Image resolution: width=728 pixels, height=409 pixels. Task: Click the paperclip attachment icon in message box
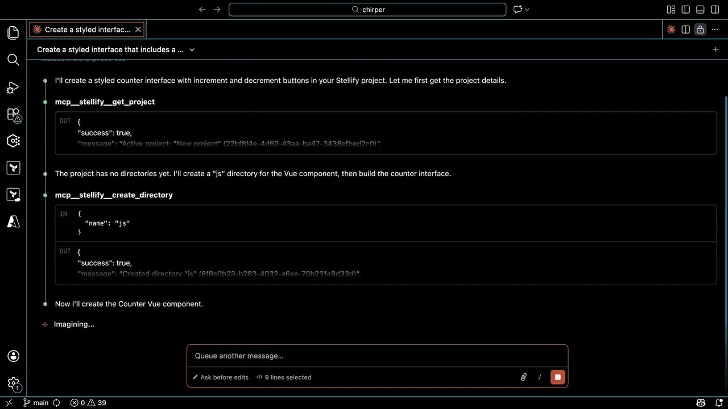(523, 377)
